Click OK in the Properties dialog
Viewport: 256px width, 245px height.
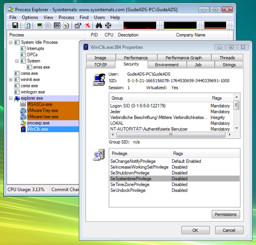(x=195, y=230)
